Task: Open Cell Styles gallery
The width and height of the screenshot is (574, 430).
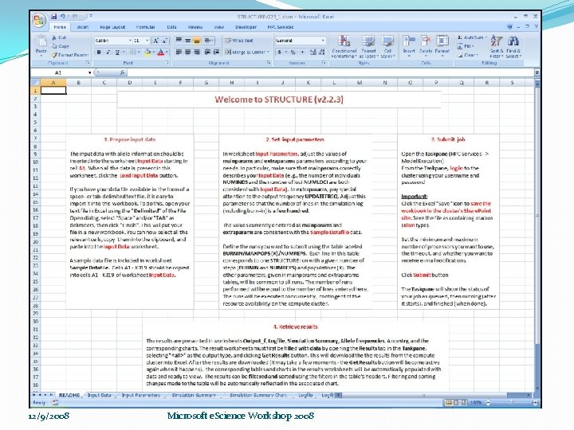Action: pos(387,46)
